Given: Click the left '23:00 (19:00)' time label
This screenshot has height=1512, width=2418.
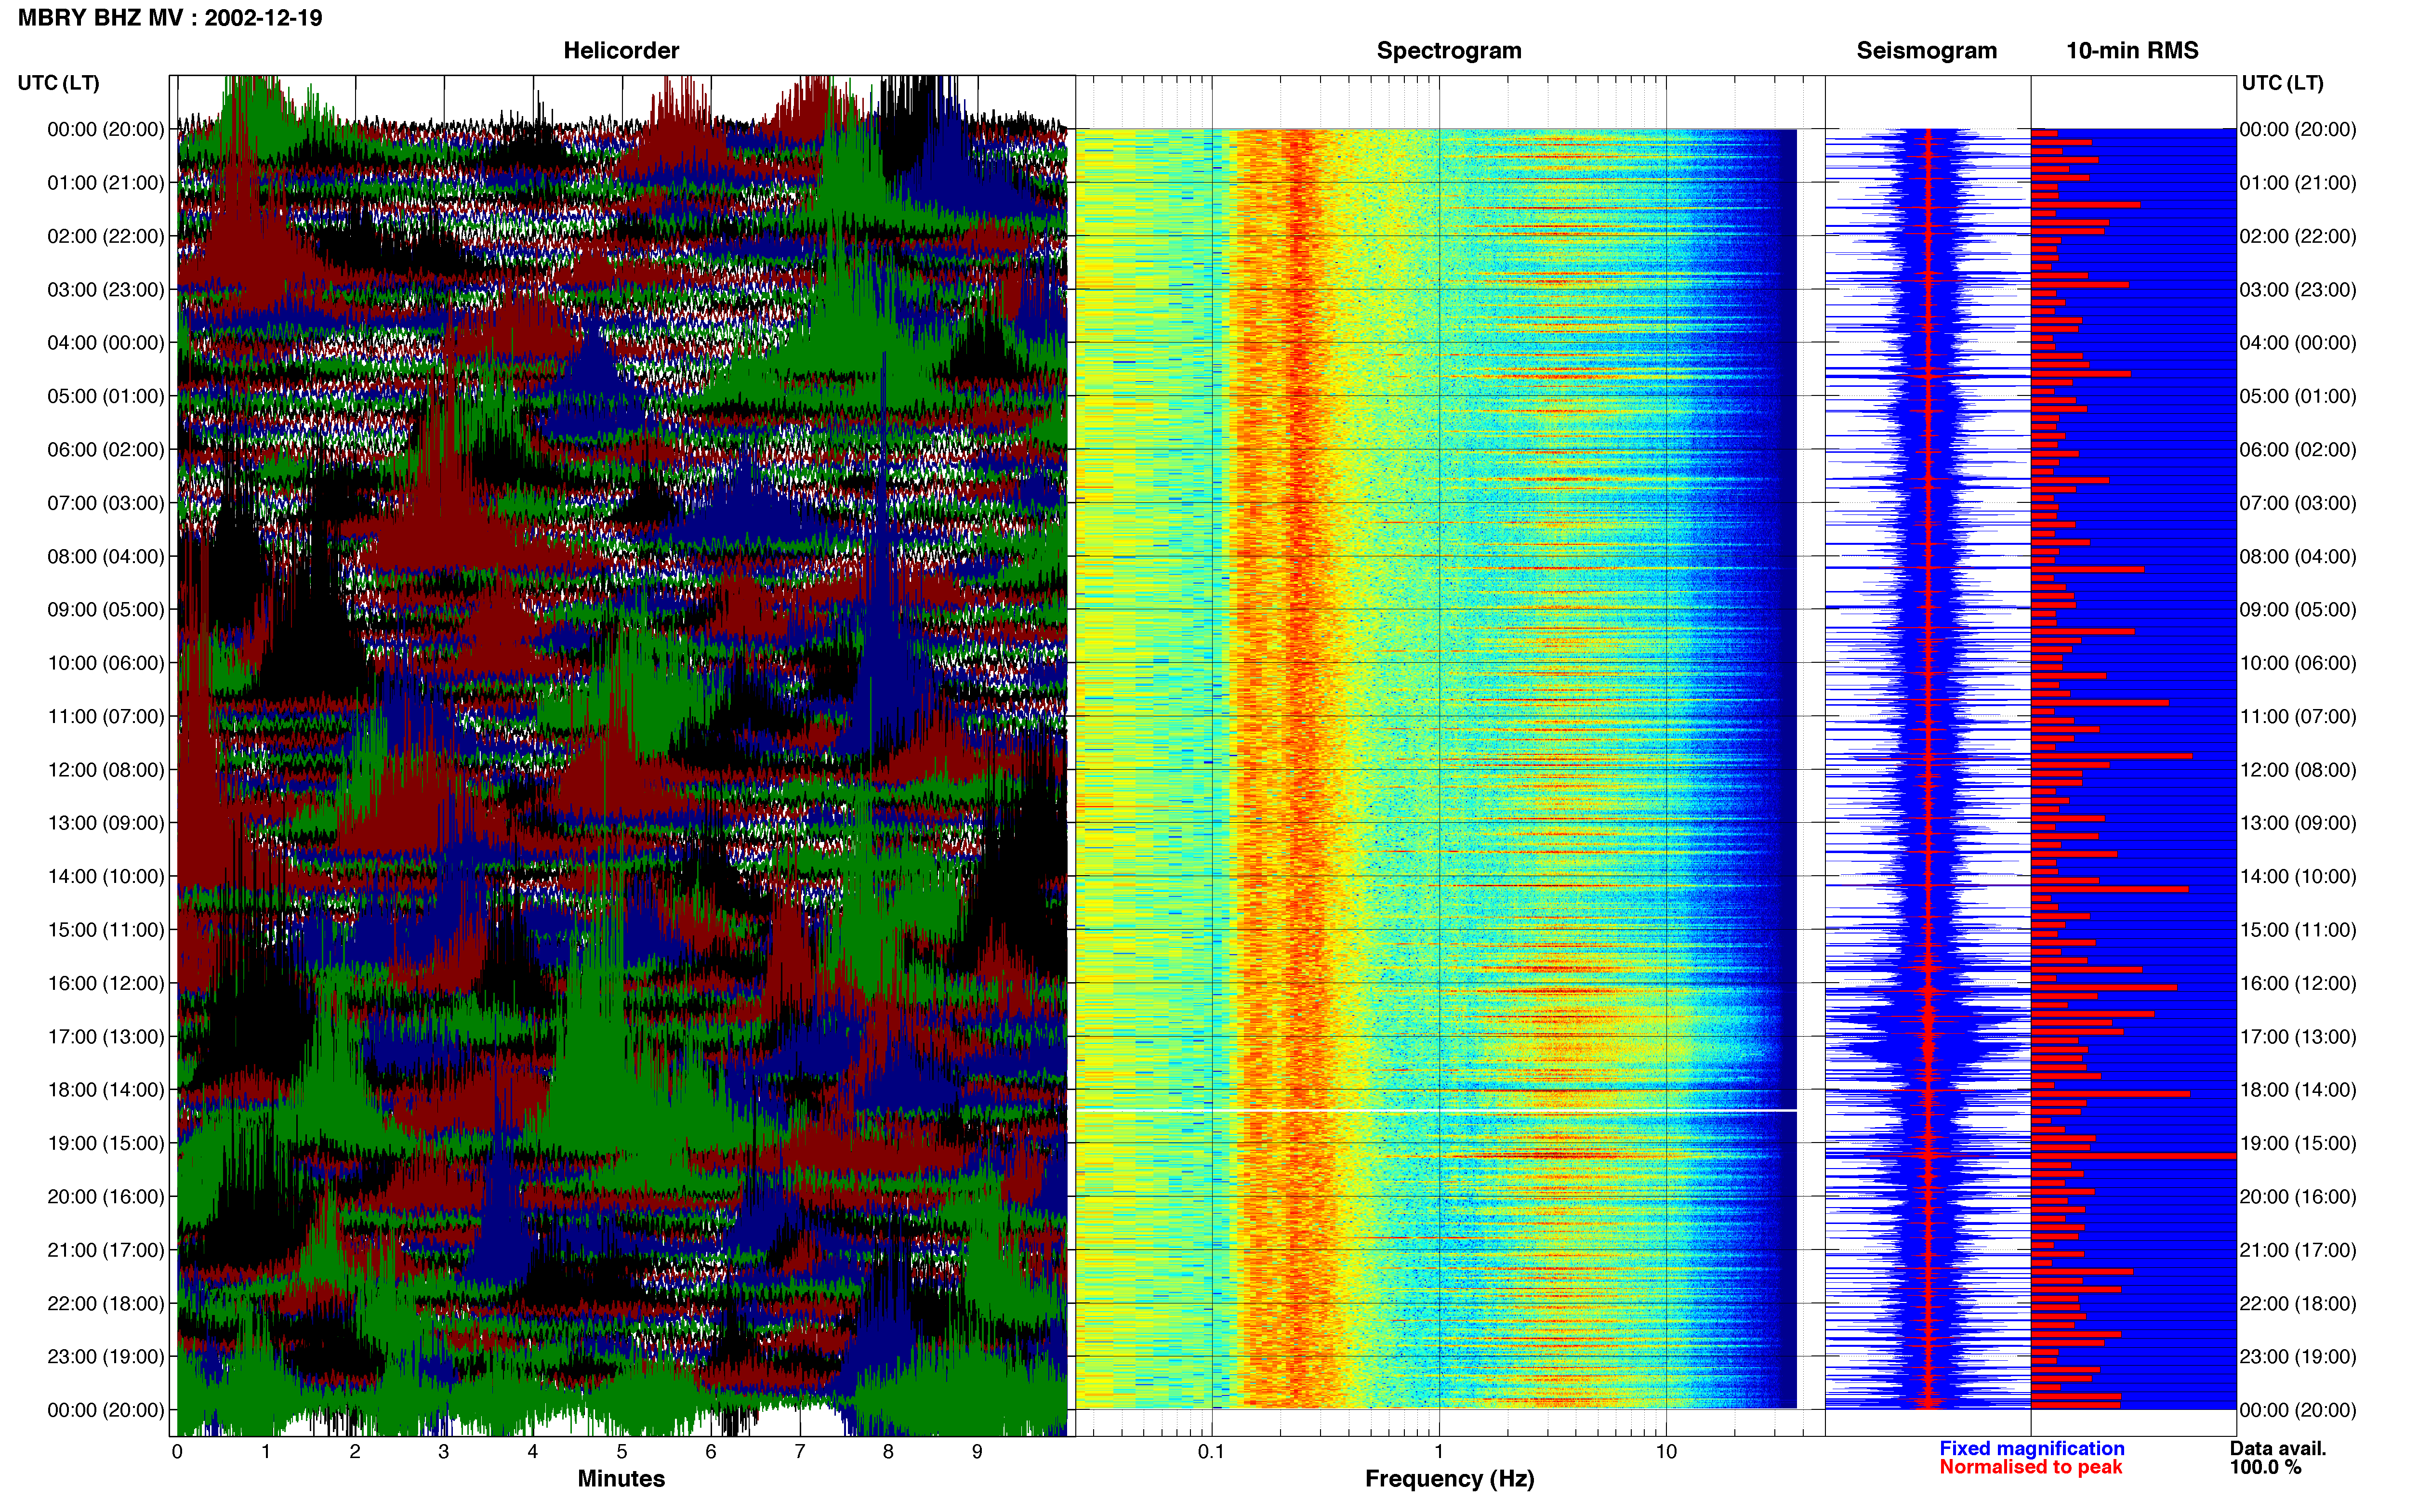Looking at the screenshot, I should pyautogui.click(x=106, y=1357).
